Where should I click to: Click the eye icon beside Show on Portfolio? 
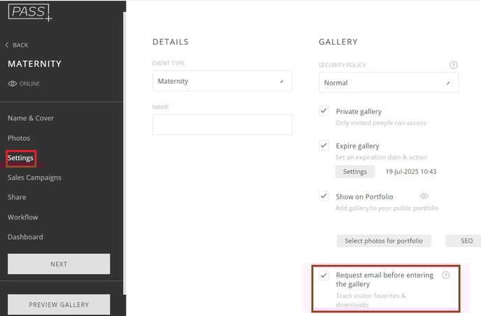tap(424, 196)
